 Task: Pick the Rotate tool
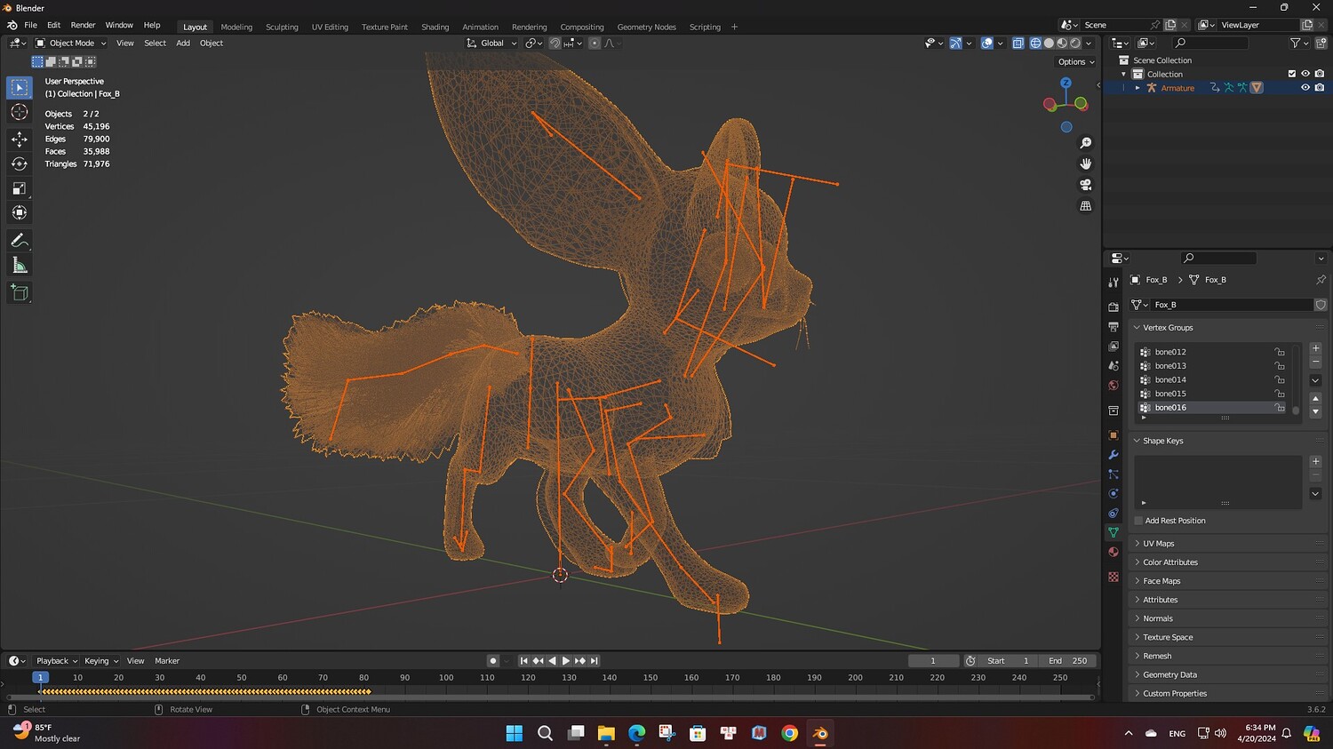pos(20,163)
